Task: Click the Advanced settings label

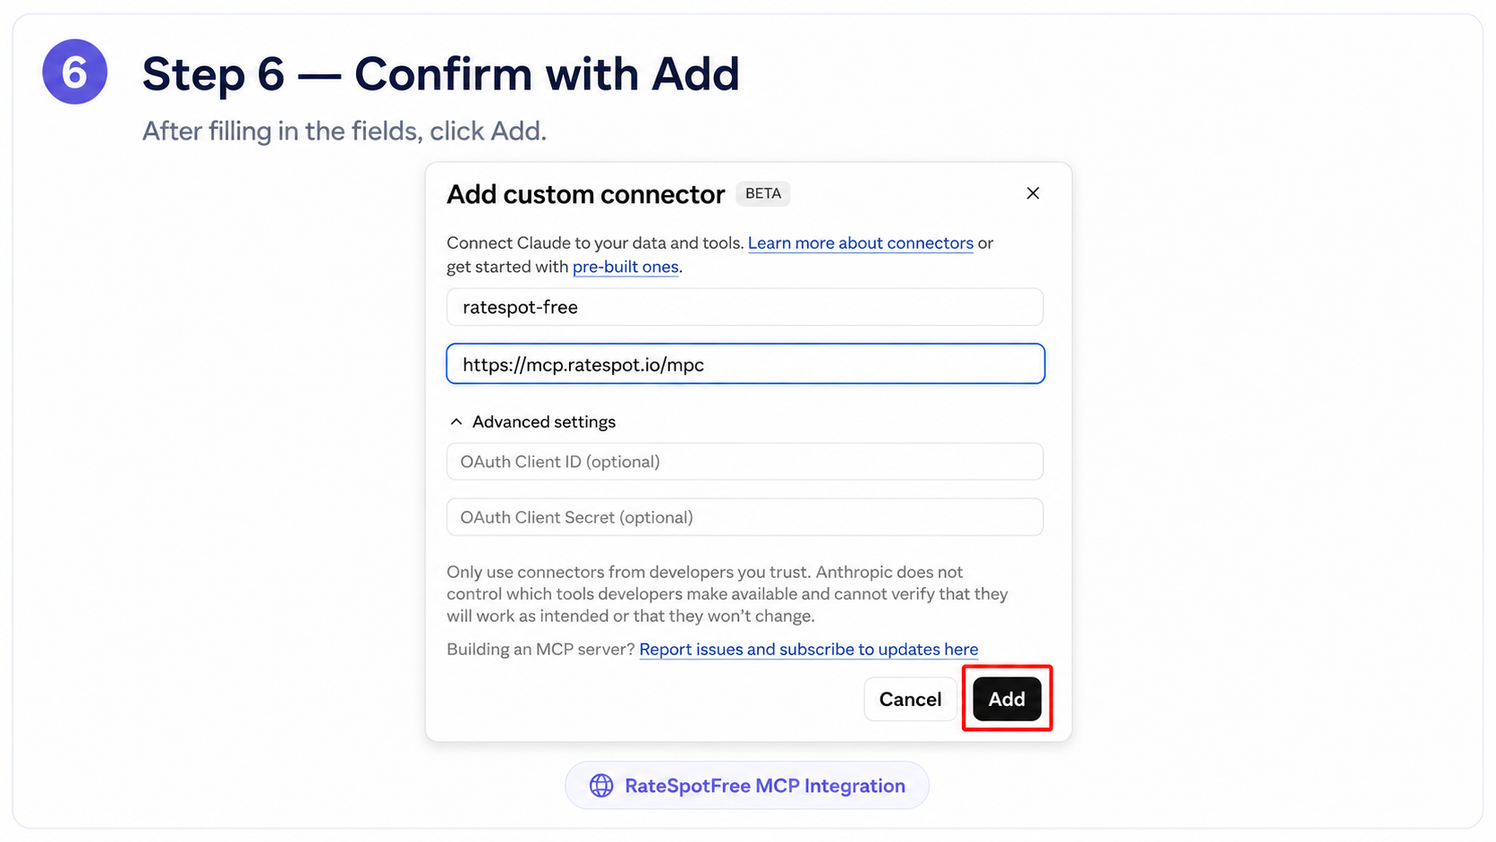Action: [x=544, y=421]
